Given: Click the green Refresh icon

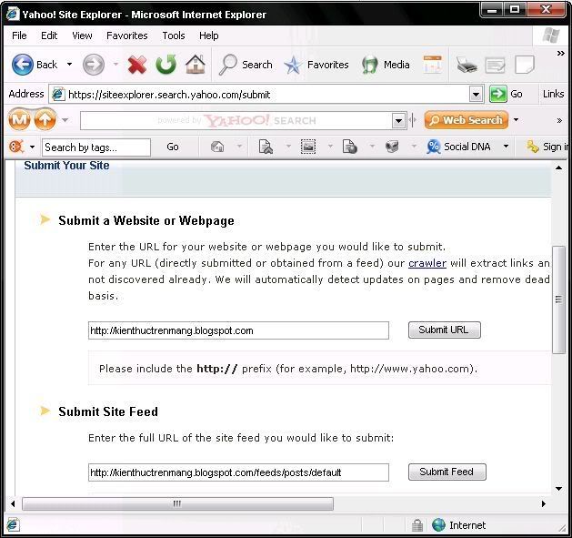Looking at the screenshot, I should tap(166, 65).
